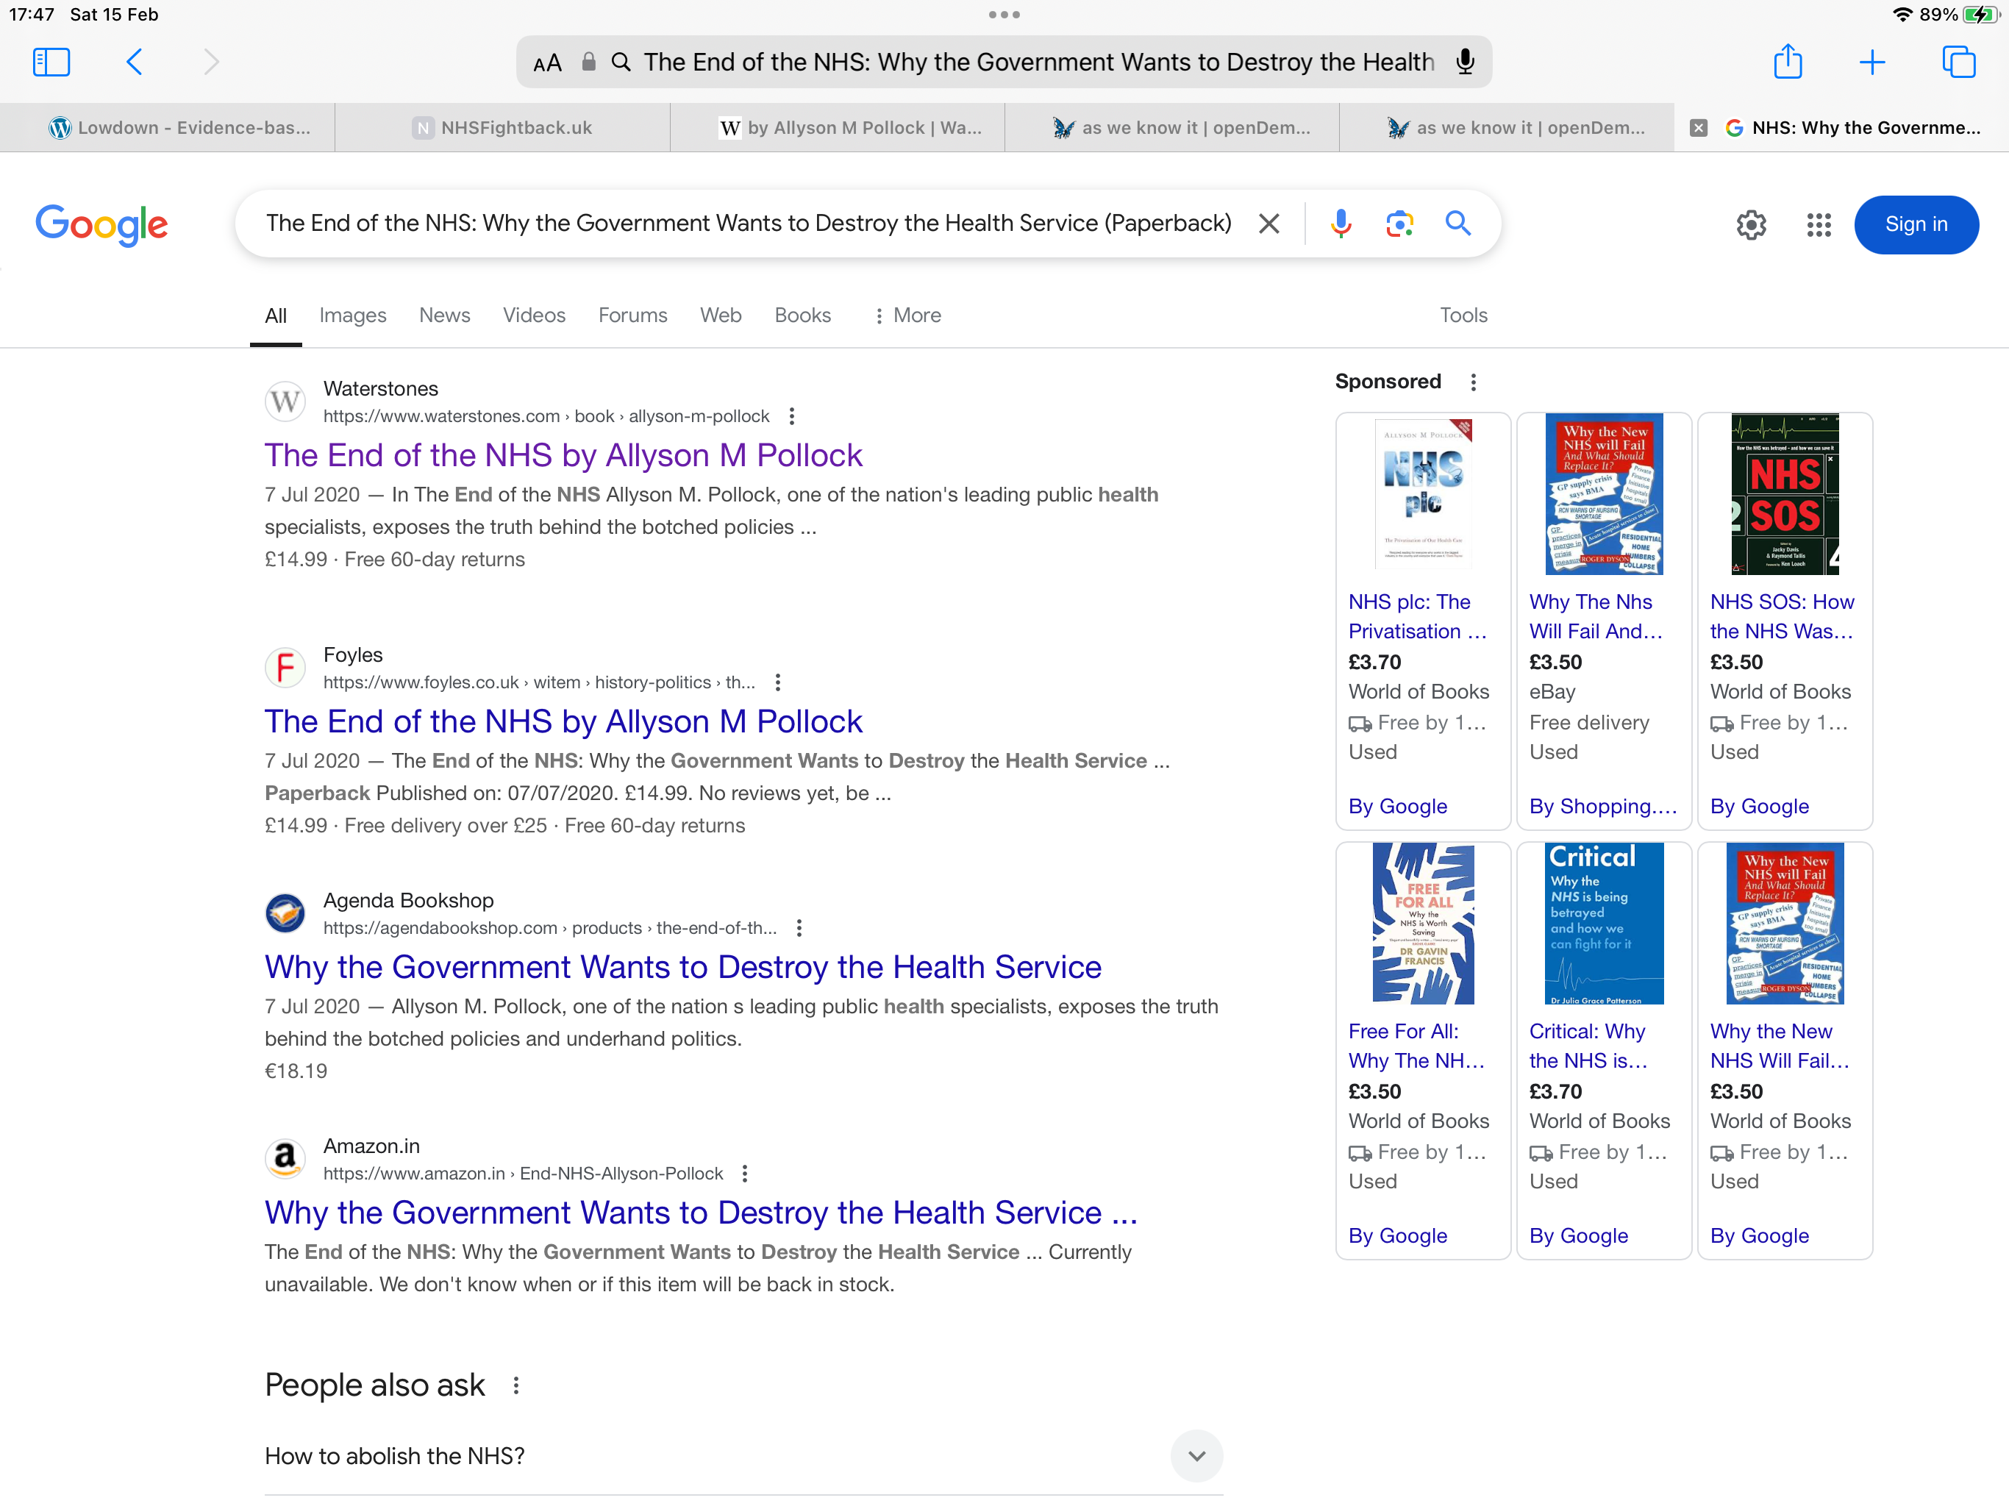Switch to the NHSFightback.uk browser tab

coord(502,128)
